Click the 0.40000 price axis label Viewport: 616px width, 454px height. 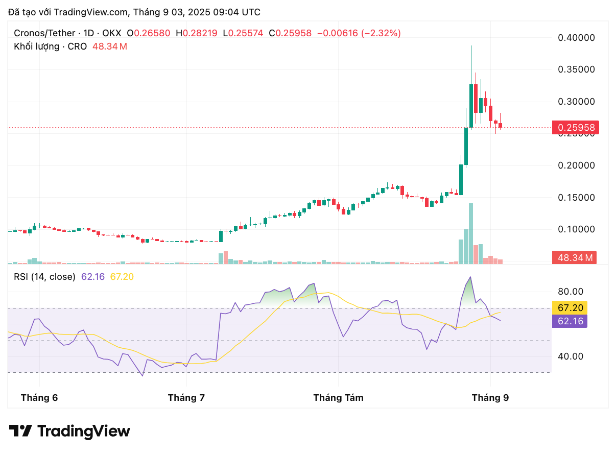pyautogui.click(x=576, y=38)
